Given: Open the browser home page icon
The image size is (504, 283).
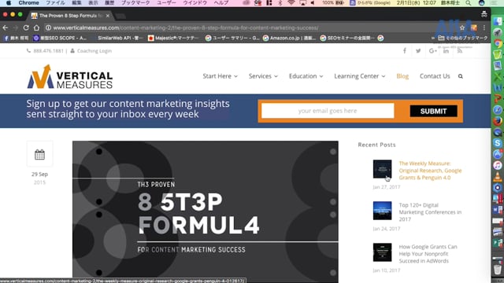Looking at the screenshot, I should coord(37,28).
